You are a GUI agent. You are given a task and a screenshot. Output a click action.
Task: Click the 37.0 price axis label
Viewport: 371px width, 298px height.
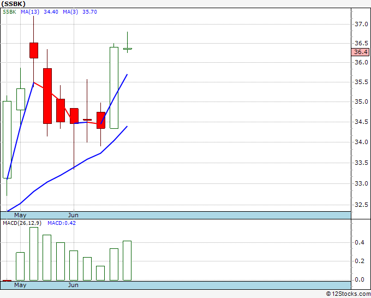361,24
